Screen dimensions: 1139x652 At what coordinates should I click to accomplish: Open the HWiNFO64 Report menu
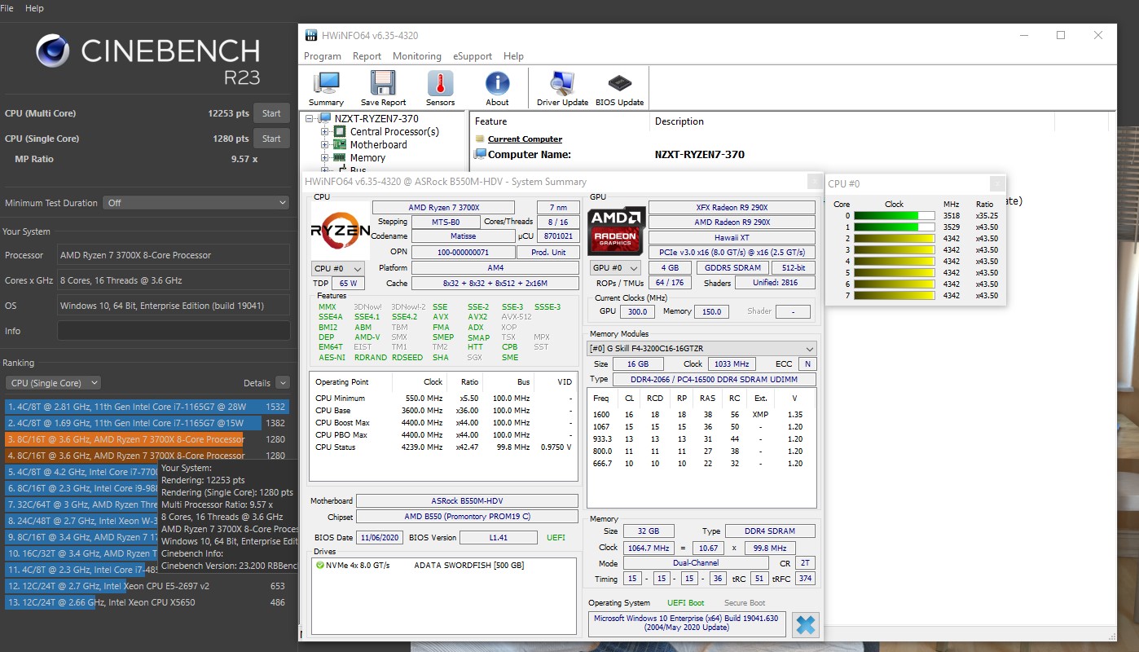click(367, 56)
